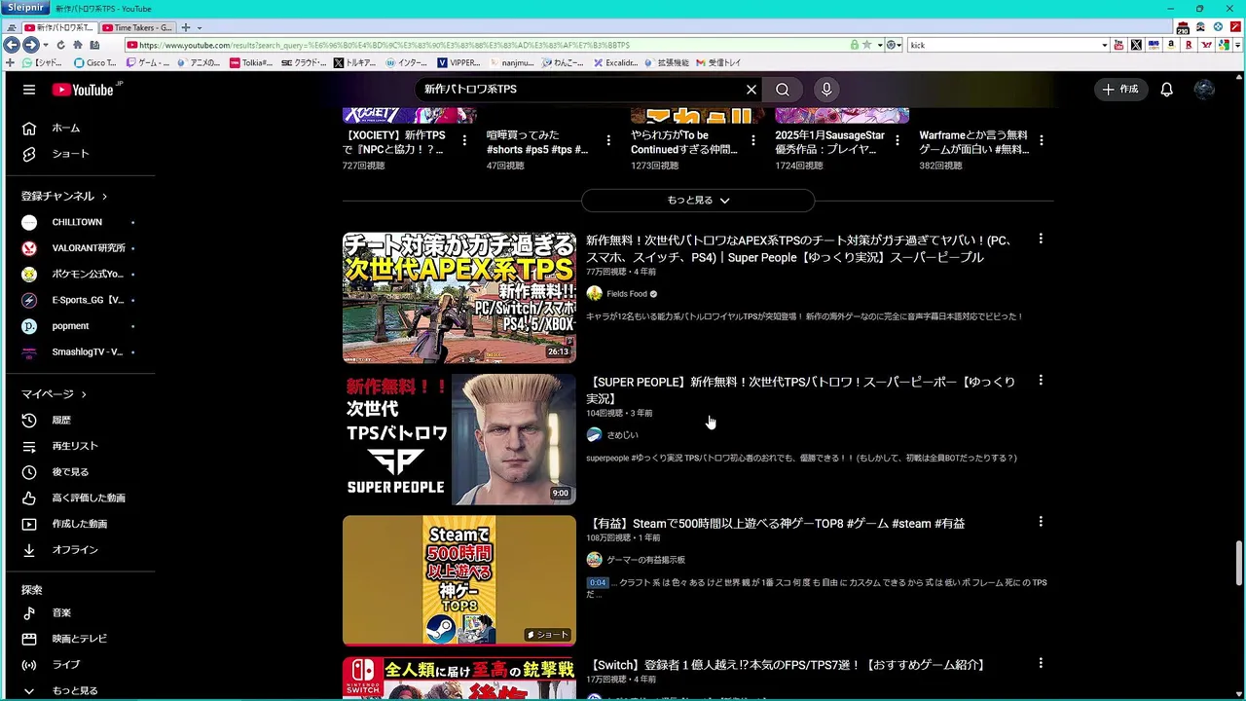Open Steamで500時間 video title
This screenshot has width=1246, height=701.
pos(776,524)
